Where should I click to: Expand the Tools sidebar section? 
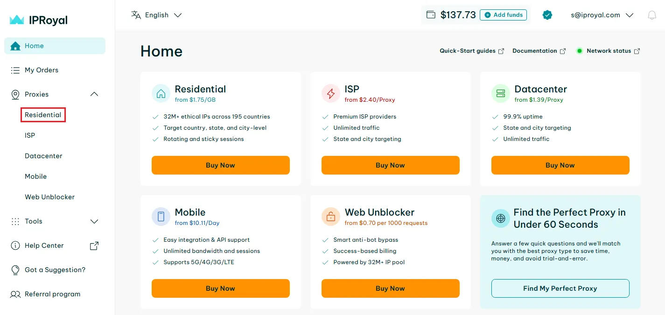click(94, 221)
